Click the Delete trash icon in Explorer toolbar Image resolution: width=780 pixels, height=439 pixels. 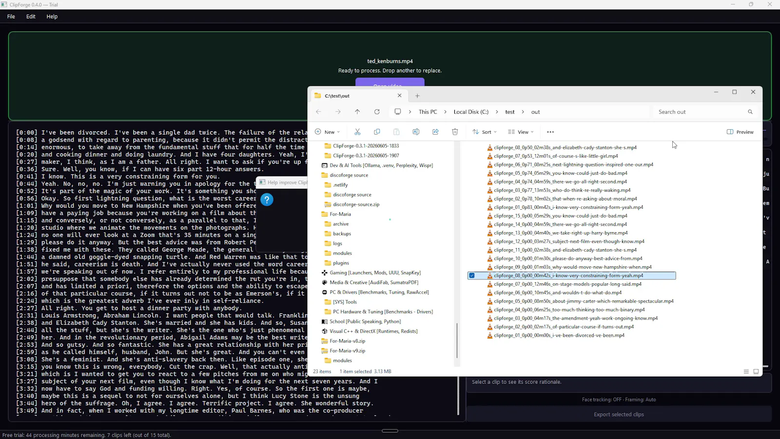(455, 132)
